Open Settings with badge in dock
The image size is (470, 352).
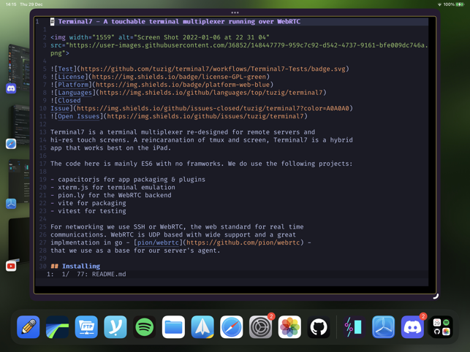tap(260, 327)
